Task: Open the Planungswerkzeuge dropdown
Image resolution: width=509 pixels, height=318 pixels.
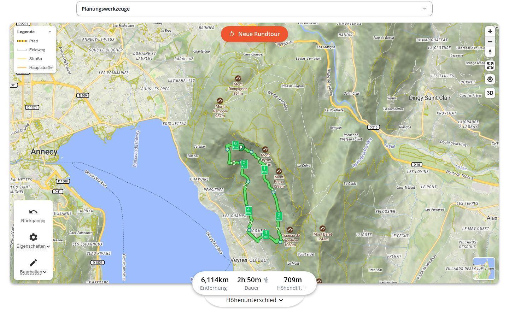Action: 254,8
